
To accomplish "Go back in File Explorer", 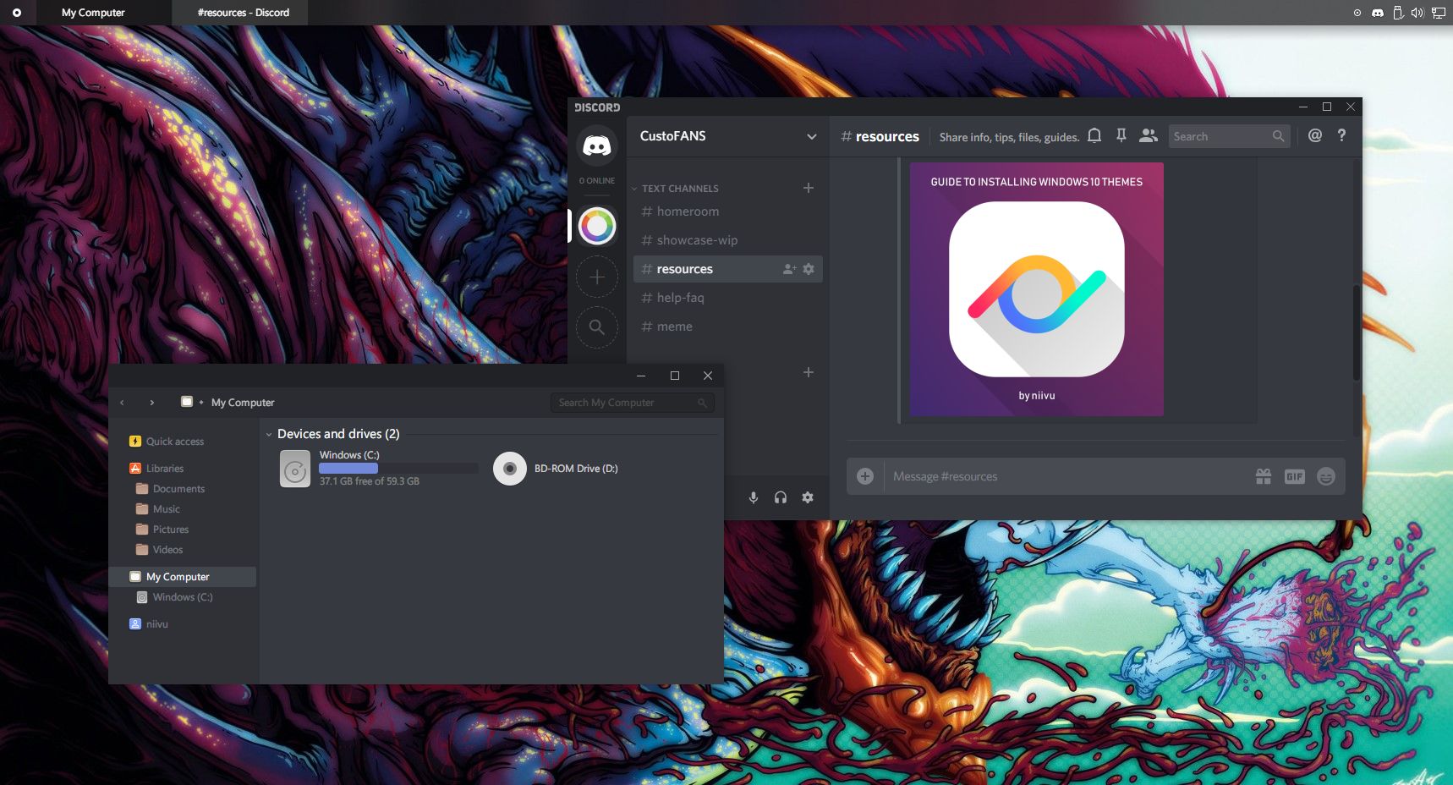I will (x=123, y=403).
